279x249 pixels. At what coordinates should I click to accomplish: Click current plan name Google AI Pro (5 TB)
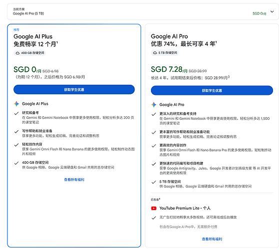[x=28, y=13]
